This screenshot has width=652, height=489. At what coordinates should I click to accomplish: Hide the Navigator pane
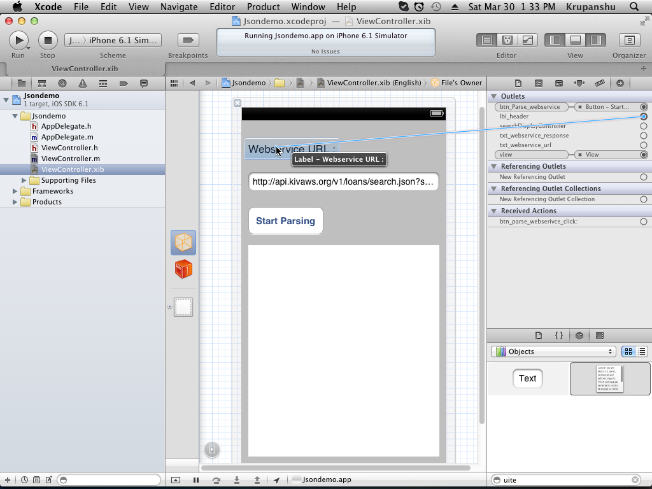(x=555, y=40)
